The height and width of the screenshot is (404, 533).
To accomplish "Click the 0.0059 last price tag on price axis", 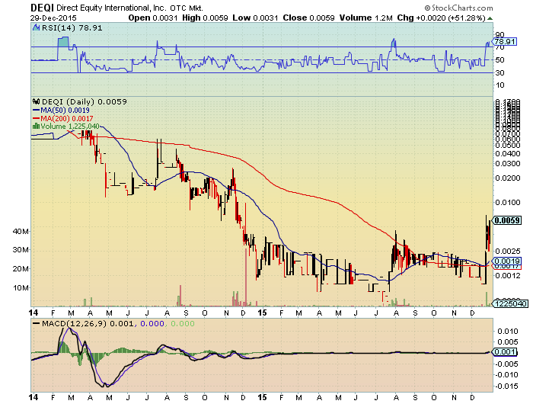I will [x=507, y=220].
